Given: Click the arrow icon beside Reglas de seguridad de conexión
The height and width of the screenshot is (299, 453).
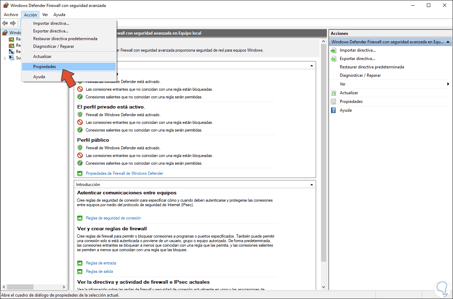Looking at the screenshot, I should pyautogui.click(x=80, y=218).
